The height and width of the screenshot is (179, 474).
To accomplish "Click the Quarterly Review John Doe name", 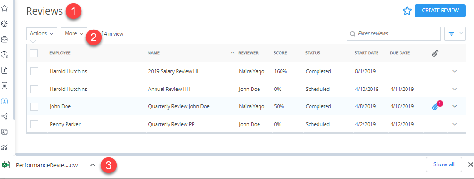I will coord(179,106).
